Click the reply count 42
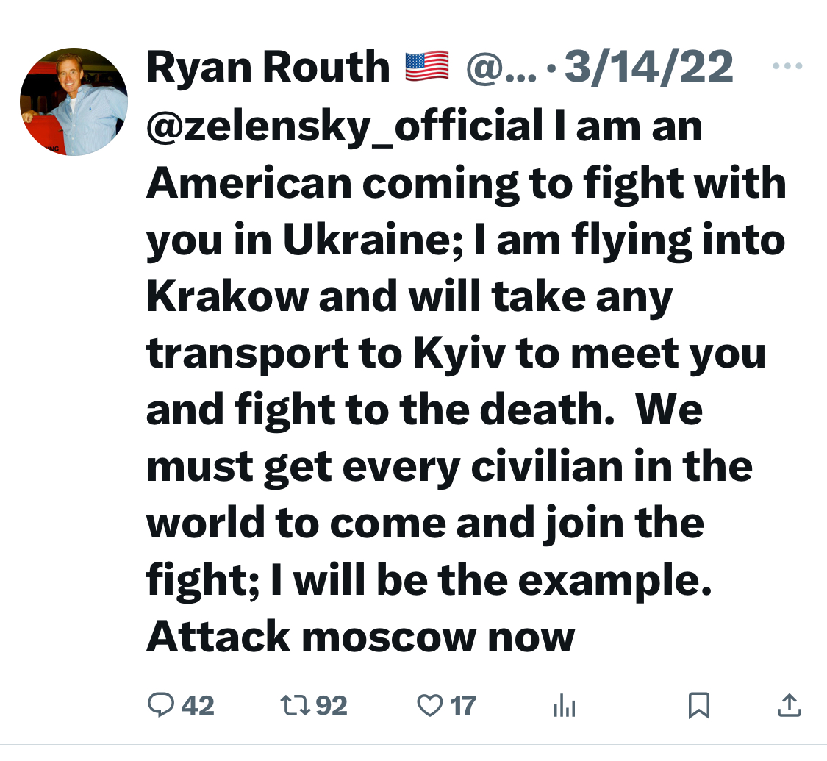This screenshot has width=827, height=761. click(x=198, y=707)
